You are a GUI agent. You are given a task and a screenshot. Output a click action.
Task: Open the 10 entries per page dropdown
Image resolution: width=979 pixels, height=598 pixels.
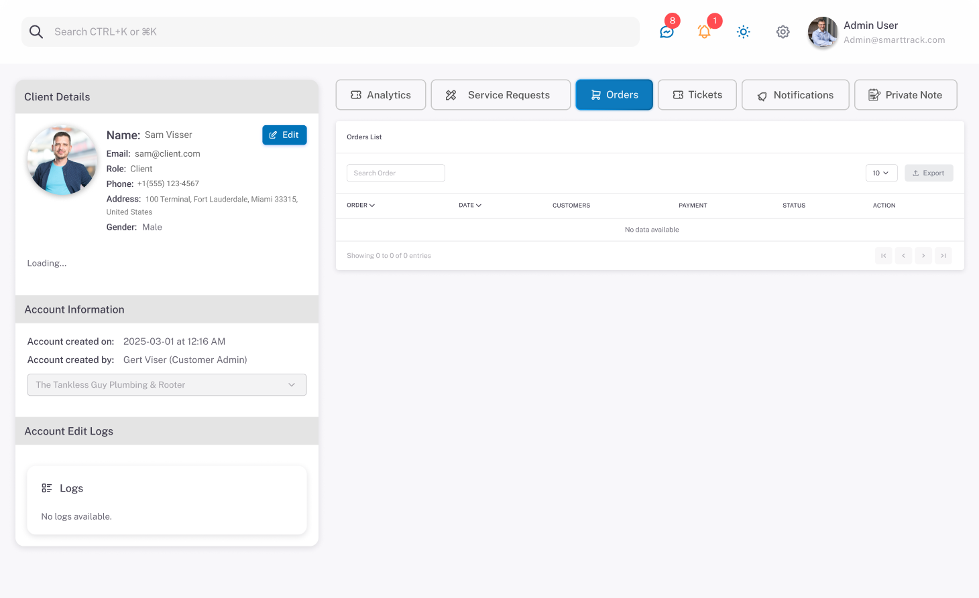pos(880,173)
